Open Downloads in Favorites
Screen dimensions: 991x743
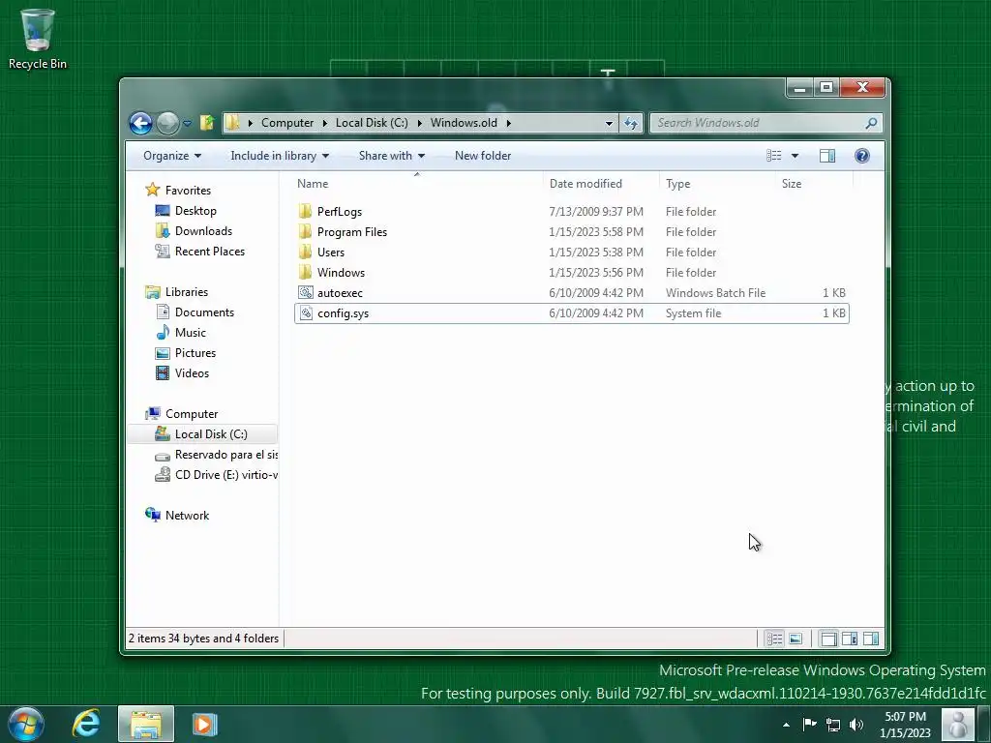pos(203,231)
